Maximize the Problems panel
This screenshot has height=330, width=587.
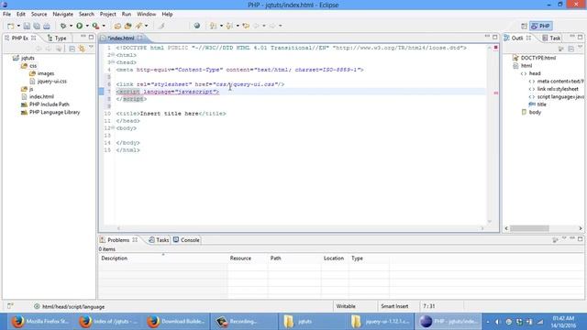click(580, 238)
